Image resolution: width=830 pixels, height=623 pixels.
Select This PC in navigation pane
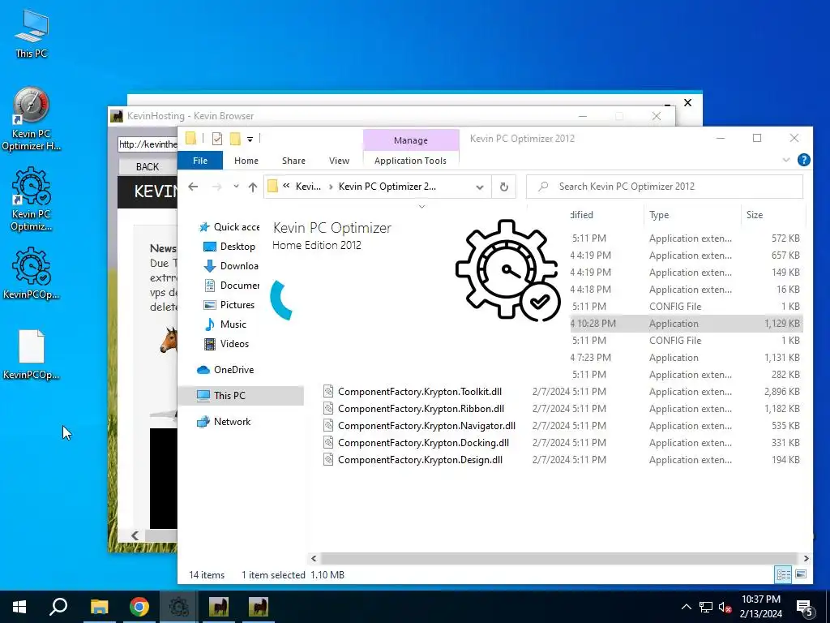(242, 395)
